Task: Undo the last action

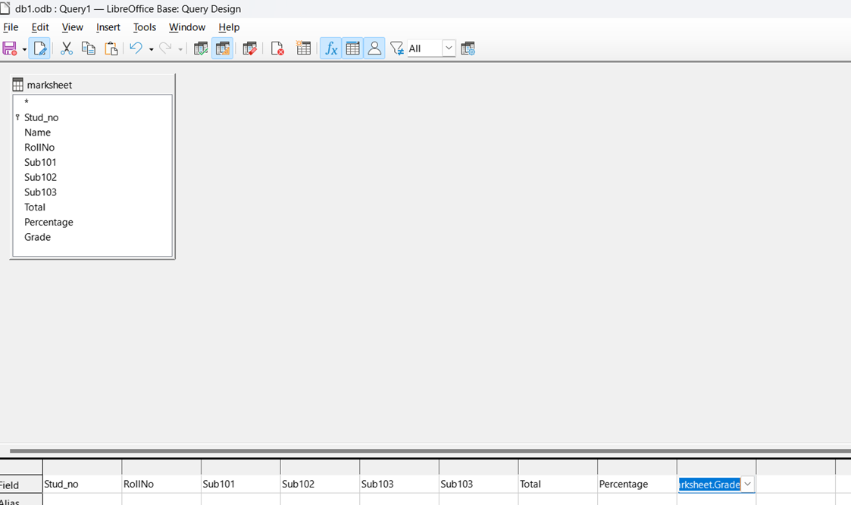Action: click(136, 48)
